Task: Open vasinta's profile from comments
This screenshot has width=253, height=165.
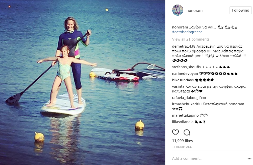Action: pyautogui.click(x=178, y=86)
